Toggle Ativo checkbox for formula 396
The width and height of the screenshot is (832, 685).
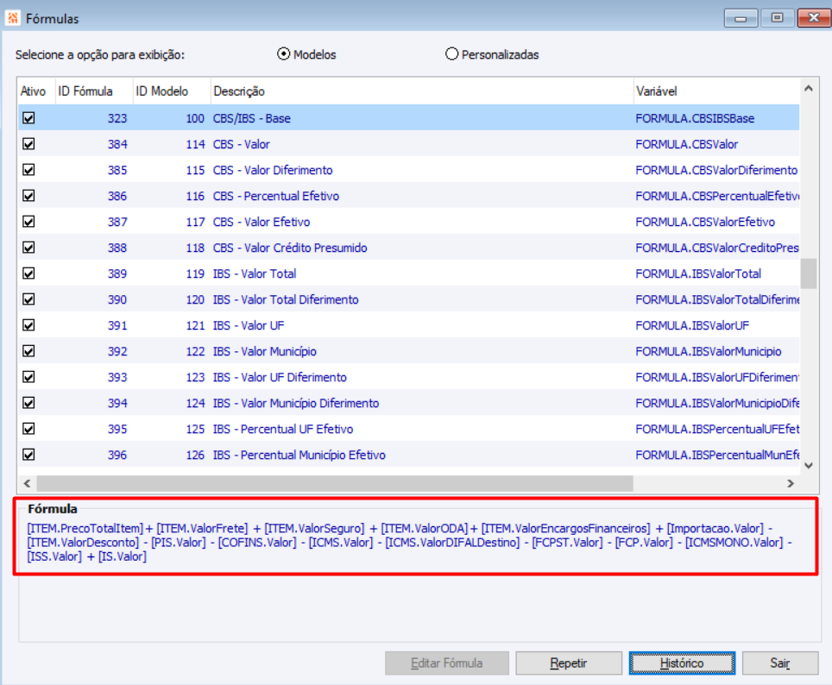28,455
